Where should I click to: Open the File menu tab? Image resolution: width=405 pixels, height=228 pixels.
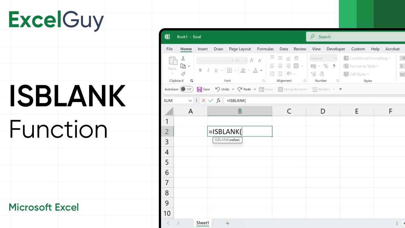[170, 49]
